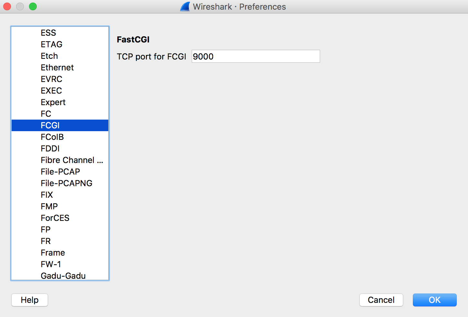
Task: Select the EVRC protocol entry
Action: [51, 79]
